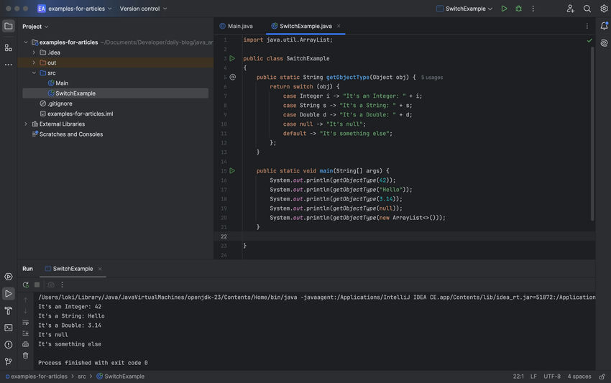The image size is (611, 383).
Task: Click the editor vertical scrollbar
Action: point(592,132)
